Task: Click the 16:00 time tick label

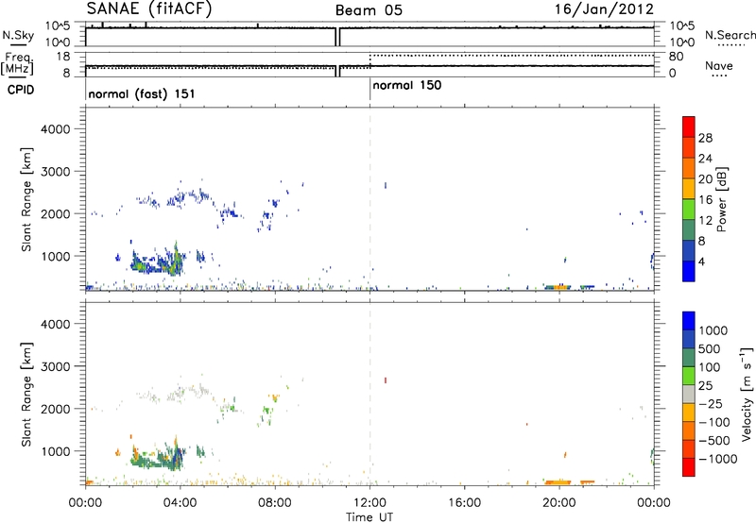Action: [x=464, y=503]
